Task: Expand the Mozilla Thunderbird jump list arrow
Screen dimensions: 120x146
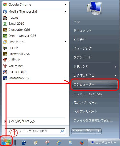Action: coord(66,11)
